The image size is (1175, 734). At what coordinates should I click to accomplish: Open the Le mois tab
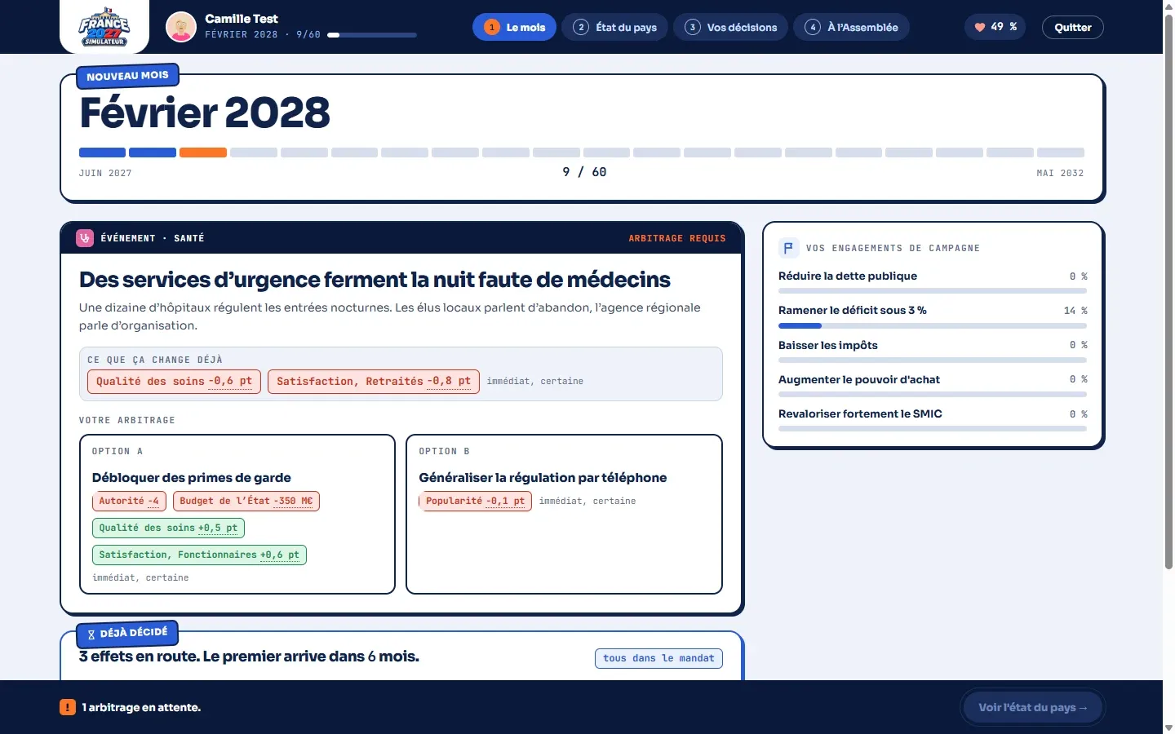point(514,27)
